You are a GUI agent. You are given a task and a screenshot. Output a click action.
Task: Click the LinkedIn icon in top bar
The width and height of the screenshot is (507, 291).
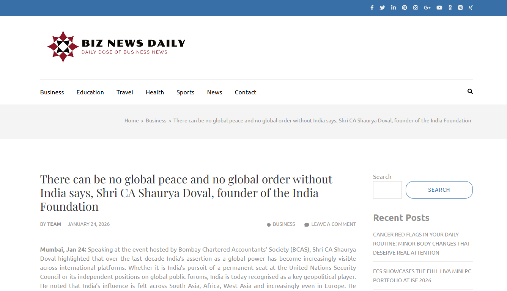click(x=394, y=8)
